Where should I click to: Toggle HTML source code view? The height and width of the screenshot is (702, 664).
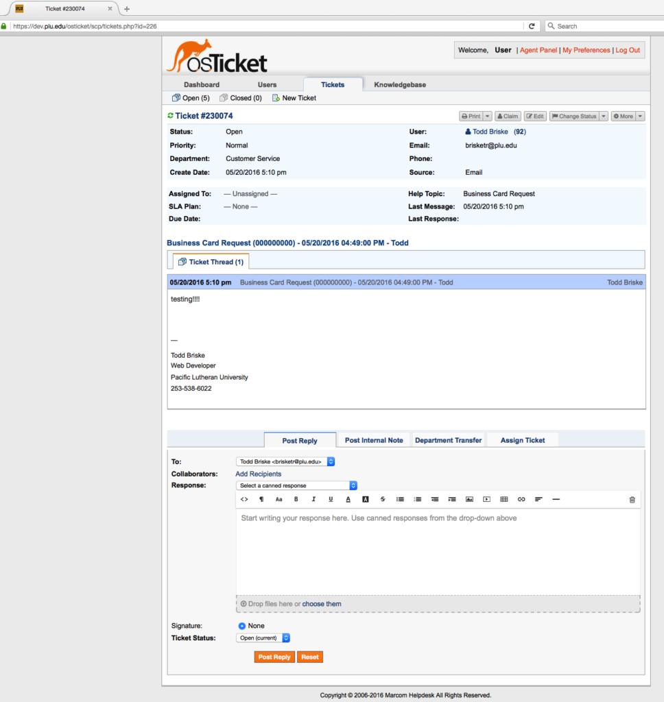[244, 499]
